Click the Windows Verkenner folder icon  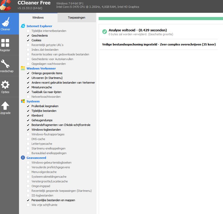(x=23, y=68)
